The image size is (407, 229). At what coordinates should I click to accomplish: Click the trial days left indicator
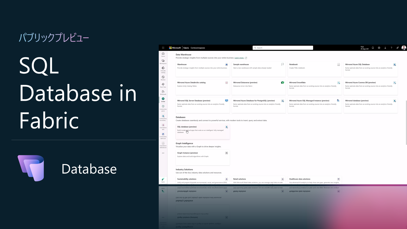pyautogui.click(x=364, y=48)
